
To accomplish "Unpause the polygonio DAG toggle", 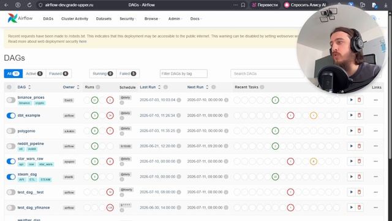I will 11,131.
